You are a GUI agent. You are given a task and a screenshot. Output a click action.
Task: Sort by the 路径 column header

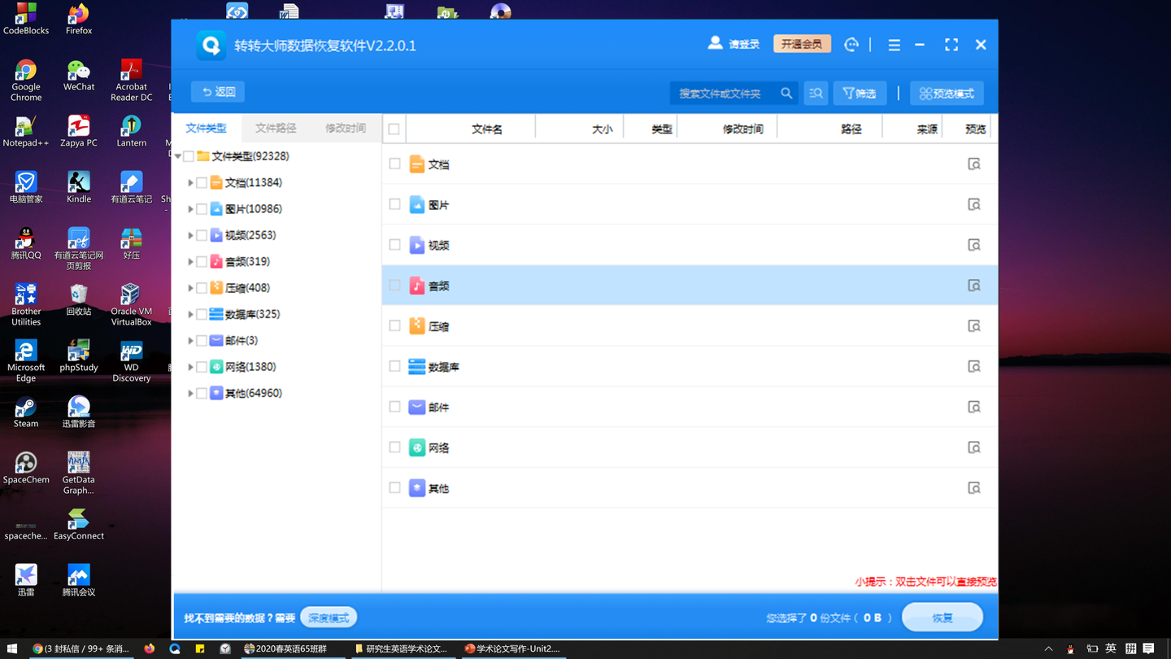click(851, 129)
